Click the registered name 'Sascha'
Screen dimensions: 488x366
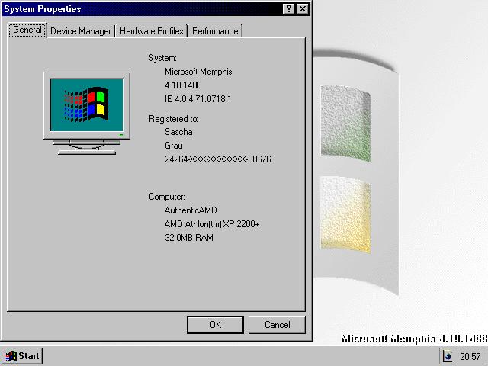pos(178,132)
